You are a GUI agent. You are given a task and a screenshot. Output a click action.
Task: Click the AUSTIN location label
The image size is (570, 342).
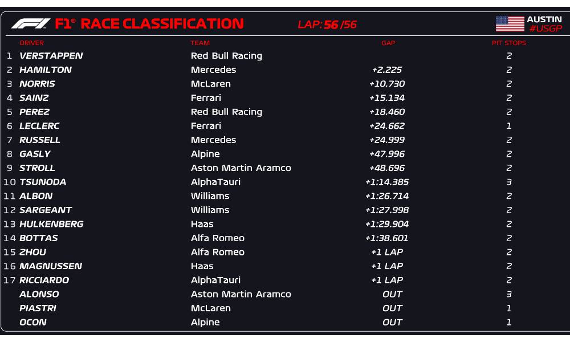(x=544, y=19)
